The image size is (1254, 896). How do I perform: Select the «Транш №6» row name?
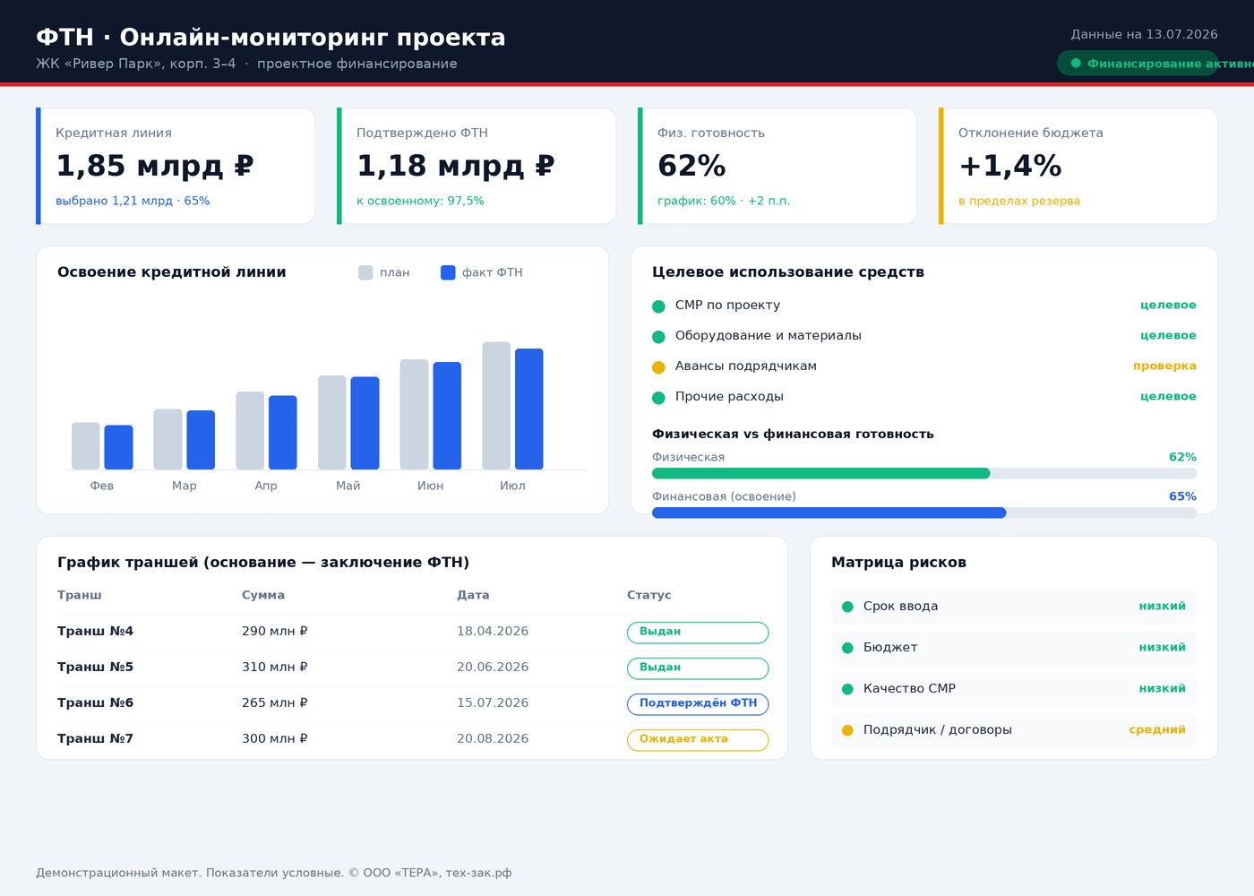[x=95, y=703]
